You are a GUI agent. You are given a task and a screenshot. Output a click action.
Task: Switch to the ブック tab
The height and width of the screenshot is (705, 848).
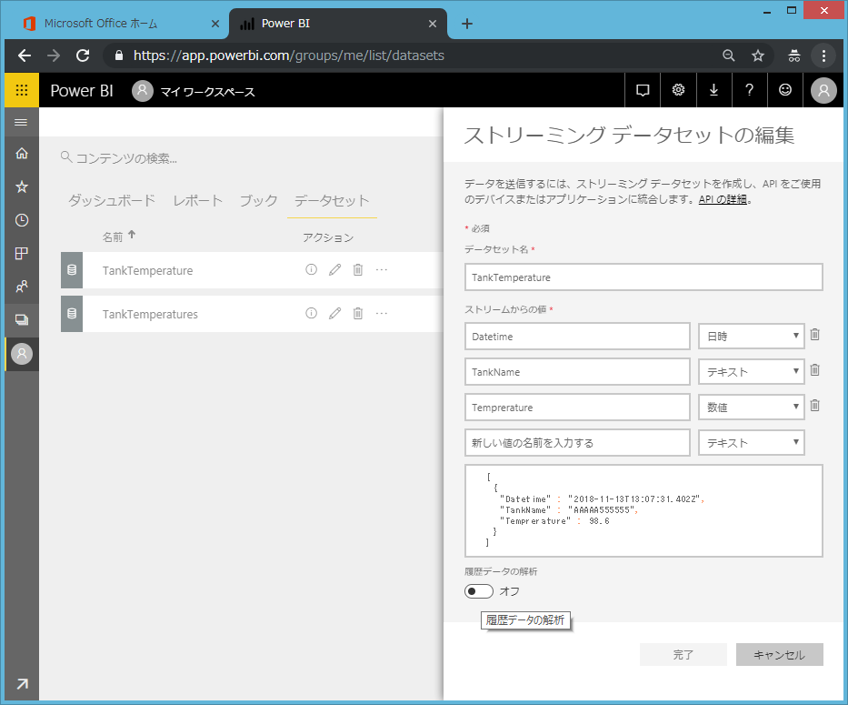click(x=258, y=200)
